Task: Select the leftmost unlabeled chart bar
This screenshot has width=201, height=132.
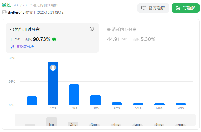Action: [x=32, y=100]
